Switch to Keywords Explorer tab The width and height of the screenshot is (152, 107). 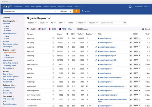click(65, 7)
